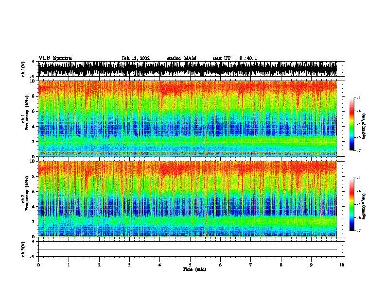Click the ch.1 spectrogram color scale bar
Screen dimensions: 385x297
coord(351,124)
